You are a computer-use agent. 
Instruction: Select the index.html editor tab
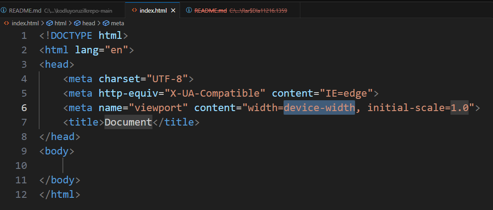click(x=152, y=10)
